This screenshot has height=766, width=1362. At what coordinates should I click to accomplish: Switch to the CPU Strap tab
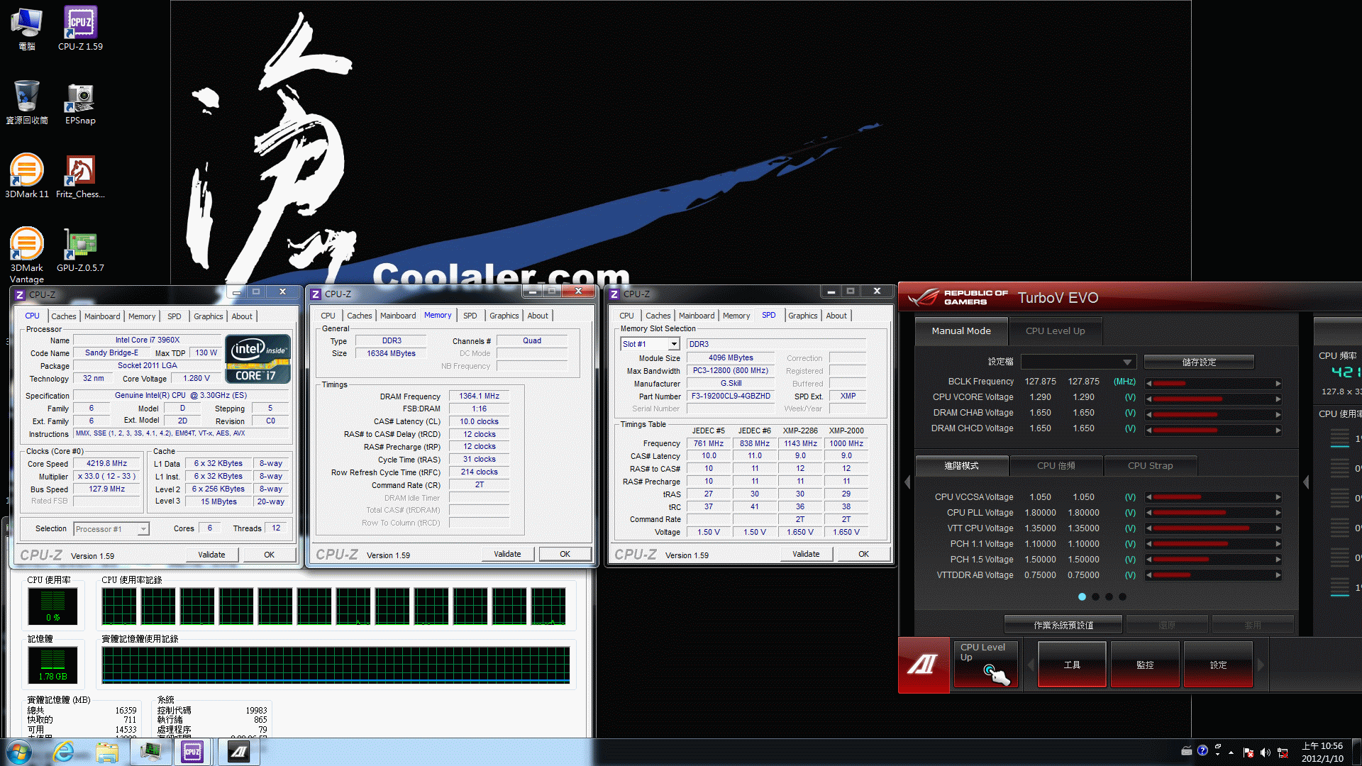(x=1150, y=466)
